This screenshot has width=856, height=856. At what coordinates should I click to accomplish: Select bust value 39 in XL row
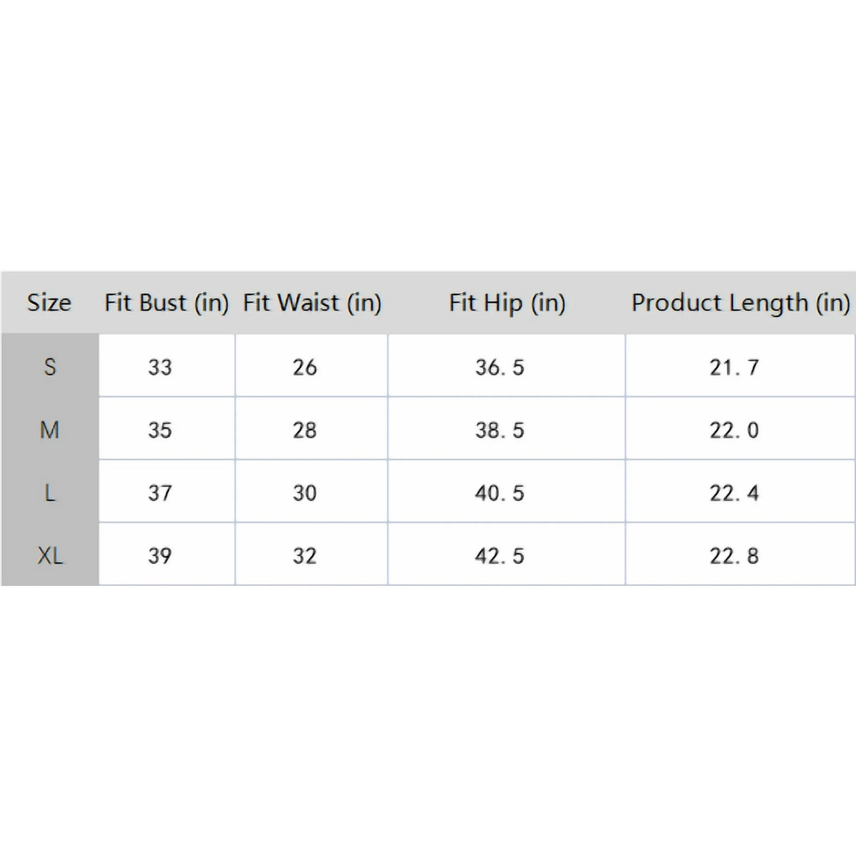tap(160, 556)
